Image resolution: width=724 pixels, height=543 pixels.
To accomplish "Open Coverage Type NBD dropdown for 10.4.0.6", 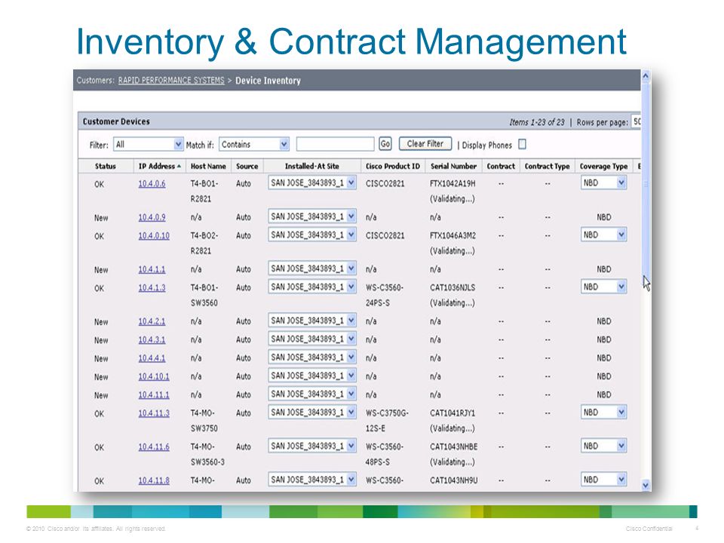I will [x=603, y=183].
